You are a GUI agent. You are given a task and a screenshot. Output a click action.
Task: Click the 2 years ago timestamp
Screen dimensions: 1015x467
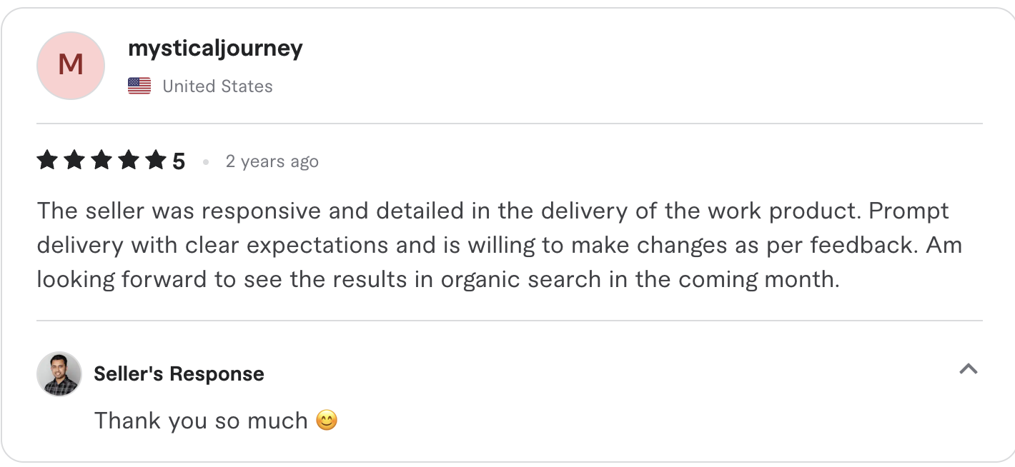point(272,161)
